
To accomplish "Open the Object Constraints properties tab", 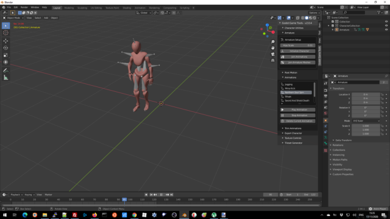I will click(x=325, y=132).
